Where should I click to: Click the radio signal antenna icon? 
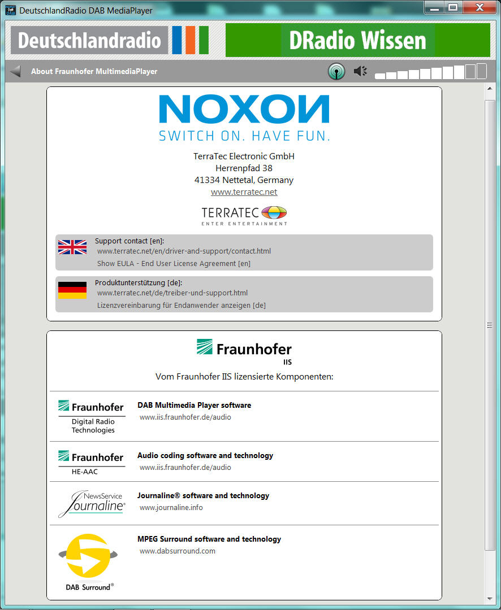click(336, 71)
